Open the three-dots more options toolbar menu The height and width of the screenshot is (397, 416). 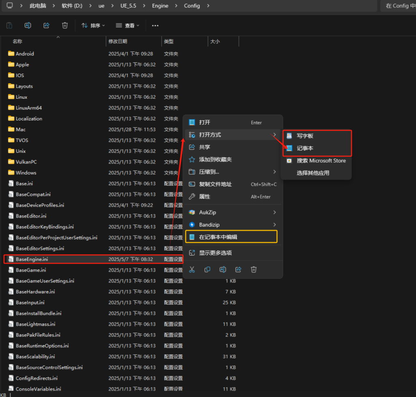pos(155,26)
